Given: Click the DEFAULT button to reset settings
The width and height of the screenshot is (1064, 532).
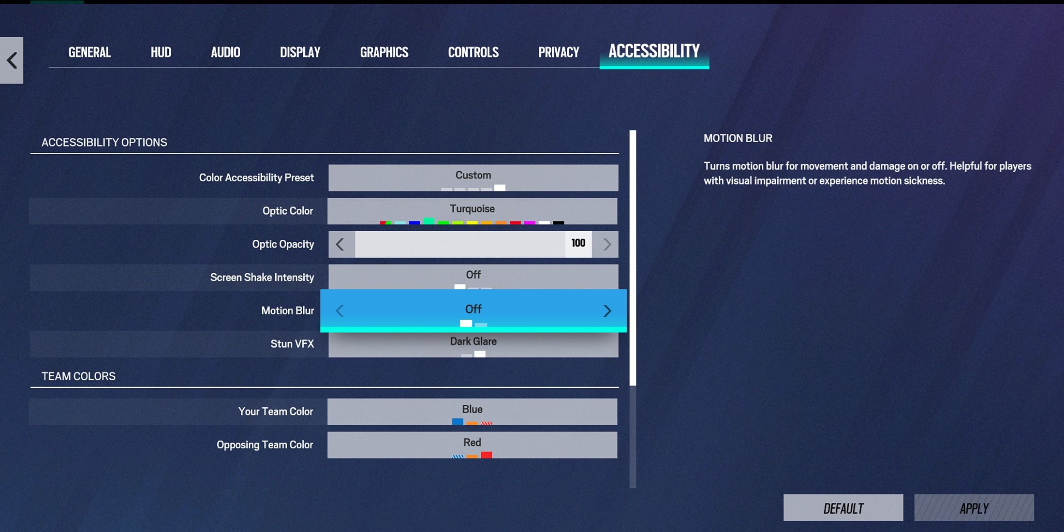Looking at the screenshot, I should (843, 508).
